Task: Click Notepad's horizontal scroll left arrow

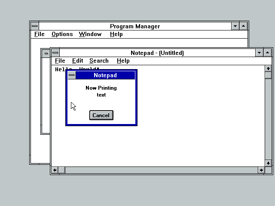Action: coord(55,170)
